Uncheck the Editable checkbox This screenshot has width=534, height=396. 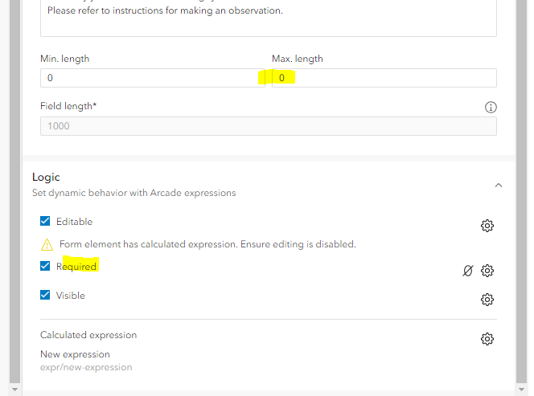46,222
